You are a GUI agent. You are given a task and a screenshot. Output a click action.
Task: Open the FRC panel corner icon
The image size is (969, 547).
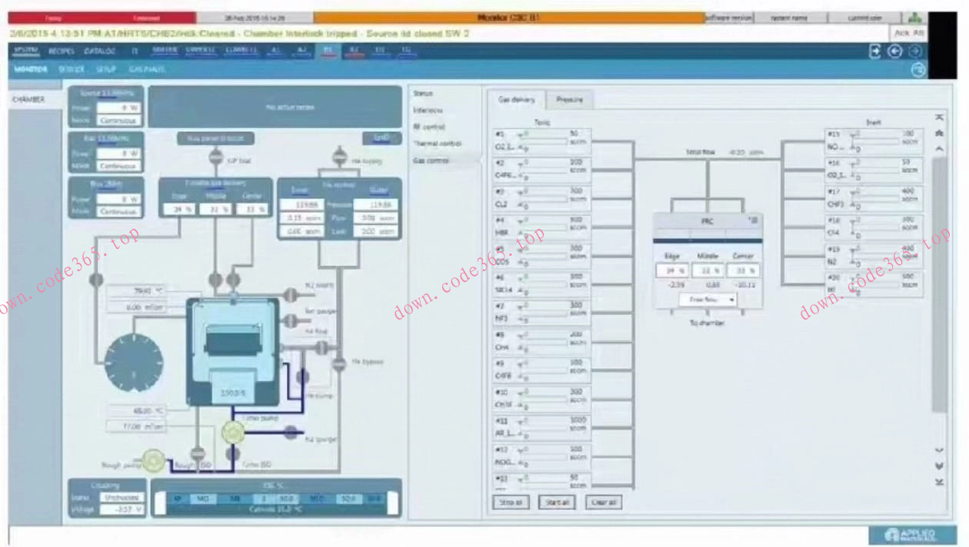(752, 220)
